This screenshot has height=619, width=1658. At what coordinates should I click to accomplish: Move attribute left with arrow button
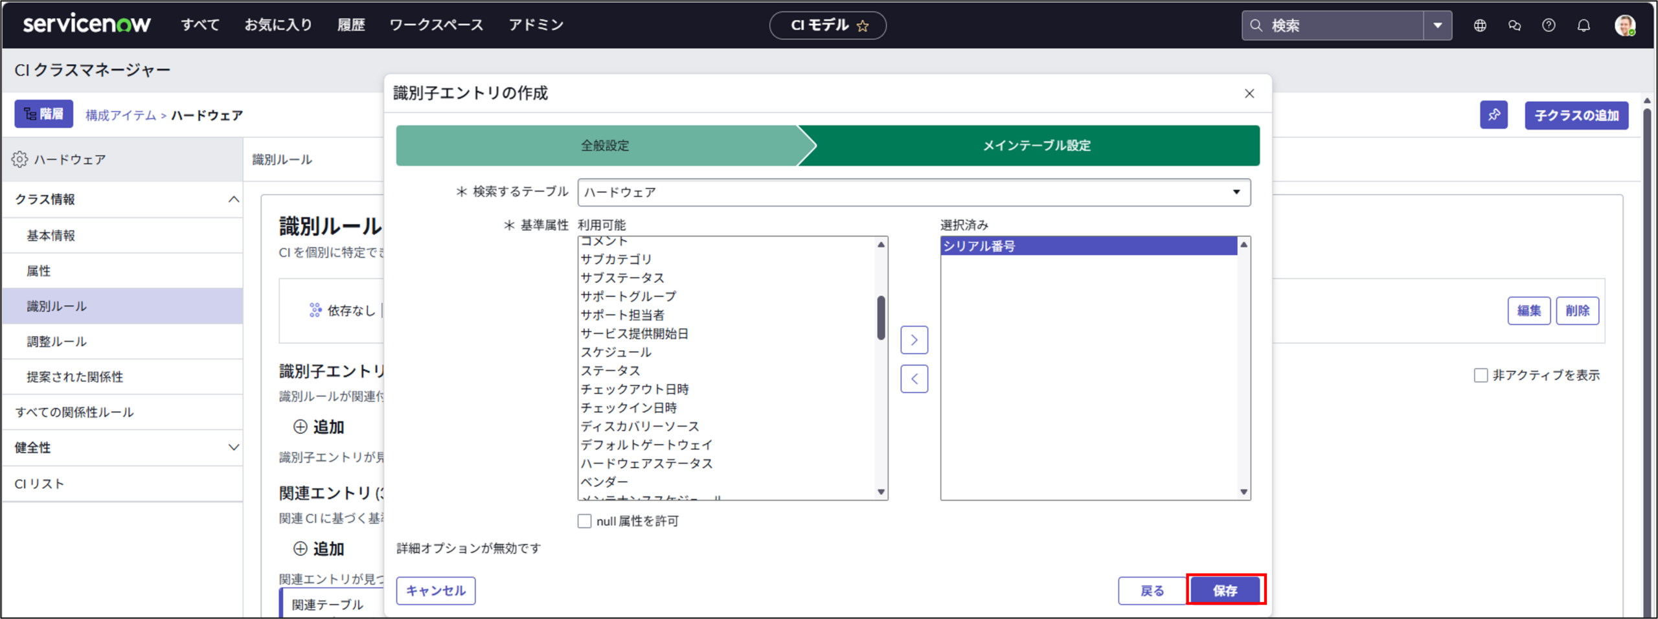pos(914,379)
